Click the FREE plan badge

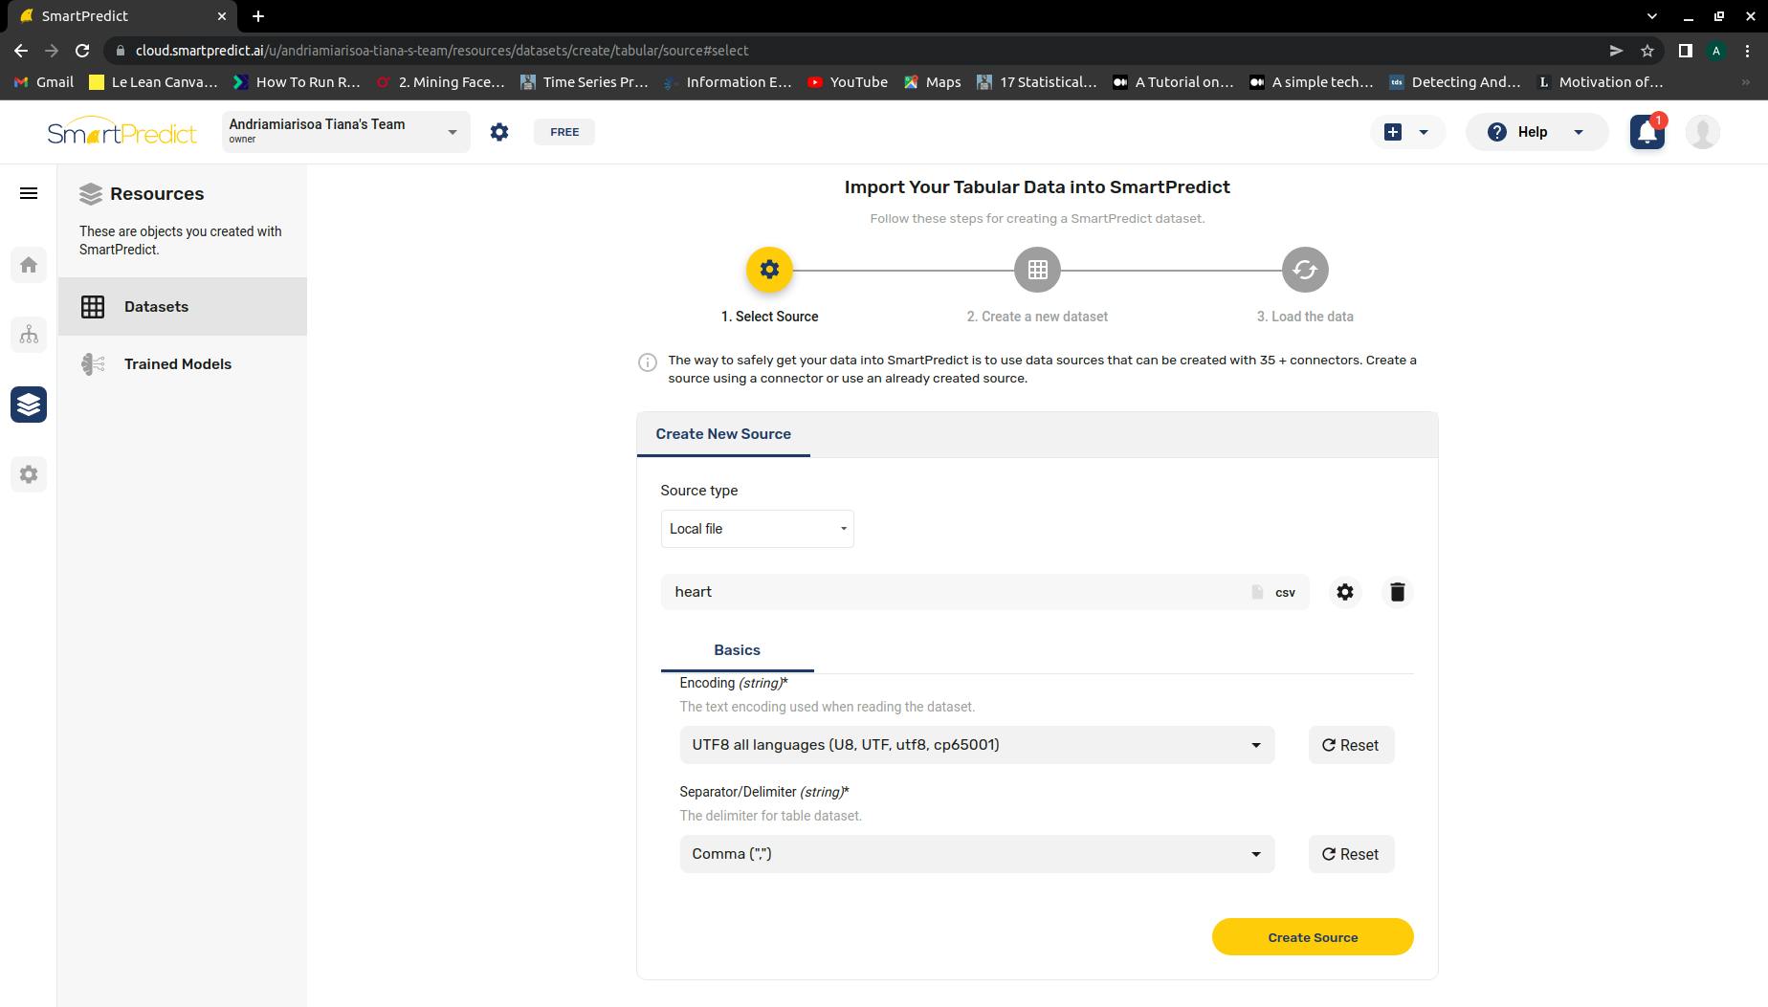564,132
